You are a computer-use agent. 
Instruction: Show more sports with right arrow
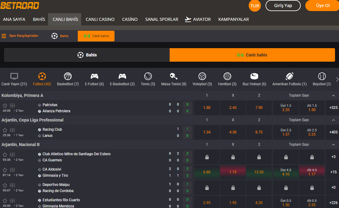tap(337, 79)
